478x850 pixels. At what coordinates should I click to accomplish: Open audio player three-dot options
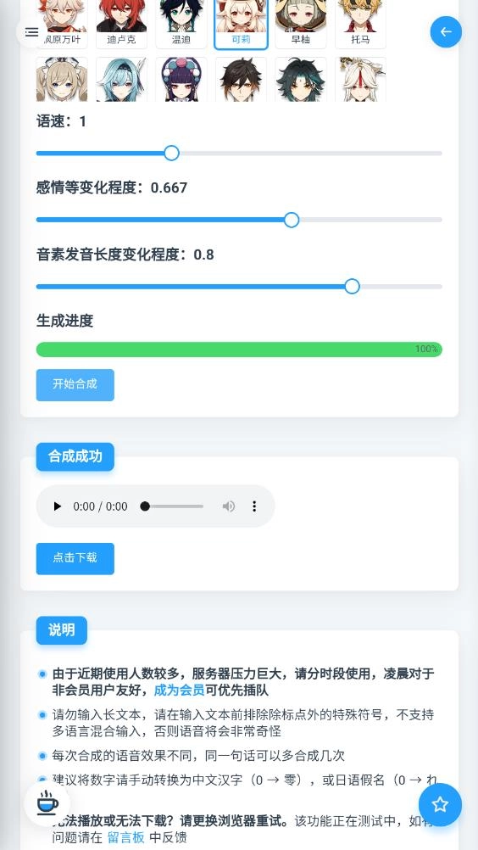pos(254,506)
